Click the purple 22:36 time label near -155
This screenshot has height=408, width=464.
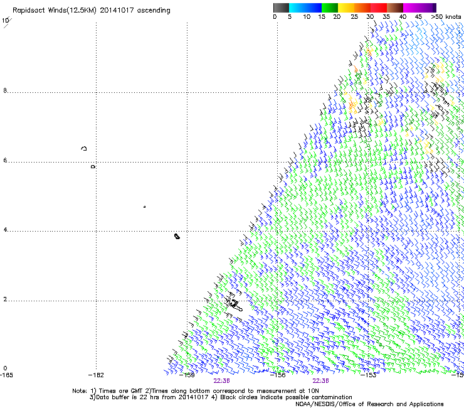pyautogui.click(x=321, y=381)
